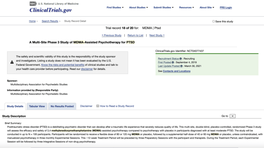The width and height of the screenshot is (264, 148).
Task: Click the NIH logo icon
Action: pyautogui.click(x=33, y=4)
